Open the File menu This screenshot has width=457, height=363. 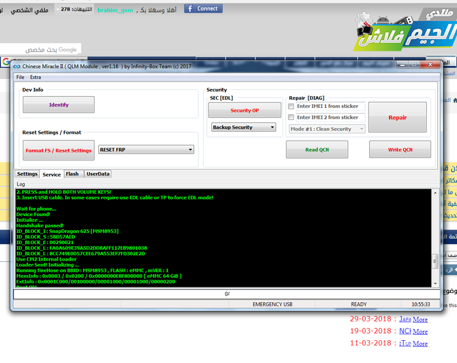coord(20,77)
